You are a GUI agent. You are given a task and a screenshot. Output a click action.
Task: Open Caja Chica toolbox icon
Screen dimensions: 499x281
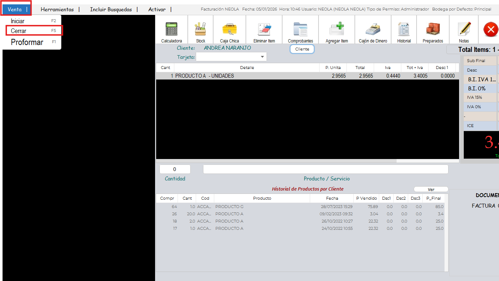pyautogui.click(x=229, y=29)
